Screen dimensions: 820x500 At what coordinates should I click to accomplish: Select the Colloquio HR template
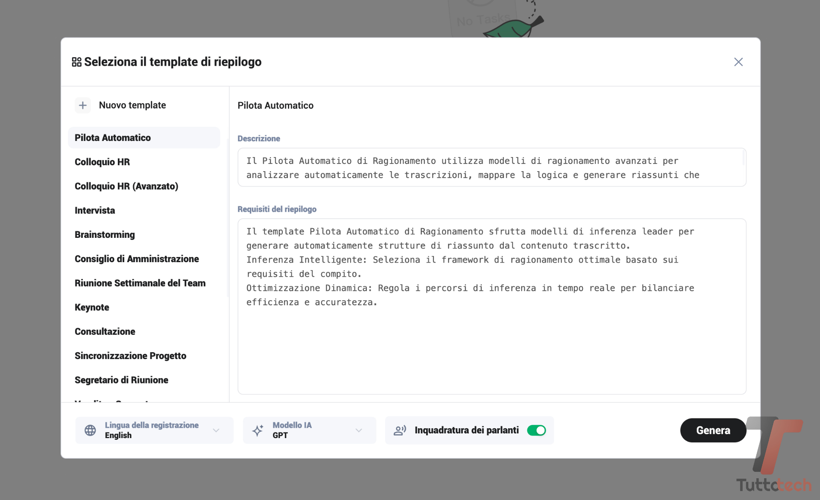click(102, 162)
